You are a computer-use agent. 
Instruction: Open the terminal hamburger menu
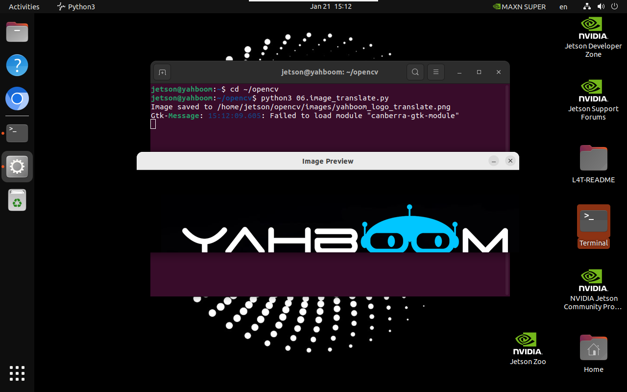click(x=435, y=72)
